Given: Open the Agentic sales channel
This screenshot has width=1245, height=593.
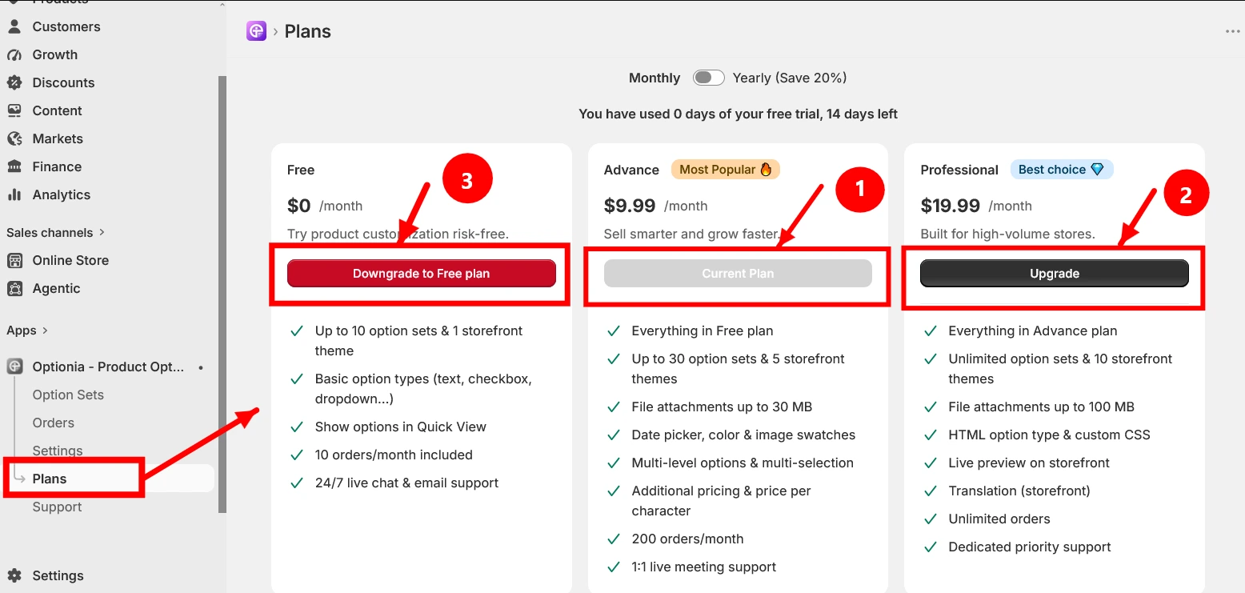Looking at the screenshot, I should (x=56, y=288).
